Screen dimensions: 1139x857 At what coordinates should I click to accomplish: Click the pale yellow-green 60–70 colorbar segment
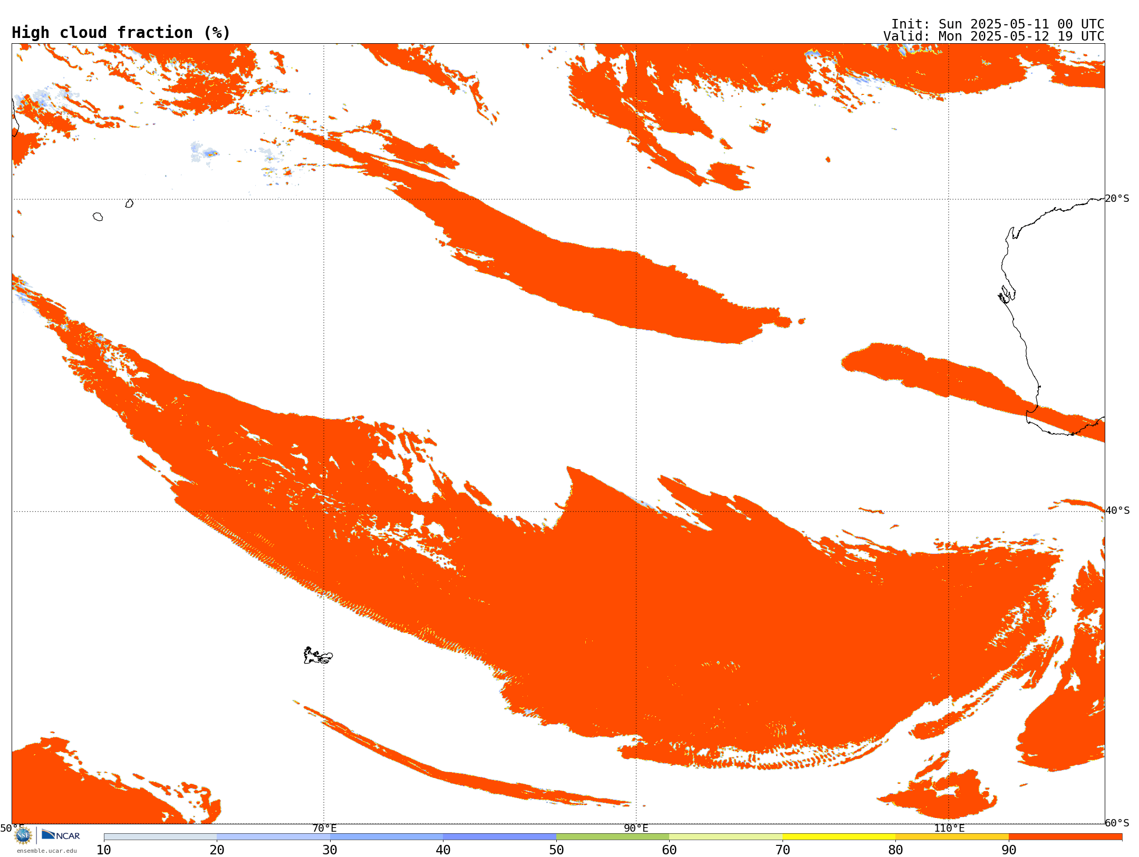[726, 837]
